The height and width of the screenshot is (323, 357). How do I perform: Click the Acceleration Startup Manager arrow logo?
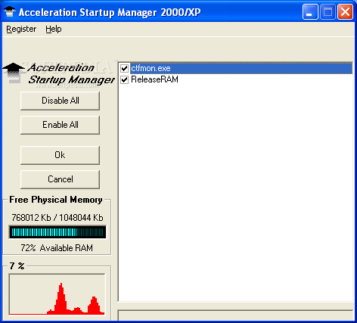pyautogui.click(x=14, y=73)
